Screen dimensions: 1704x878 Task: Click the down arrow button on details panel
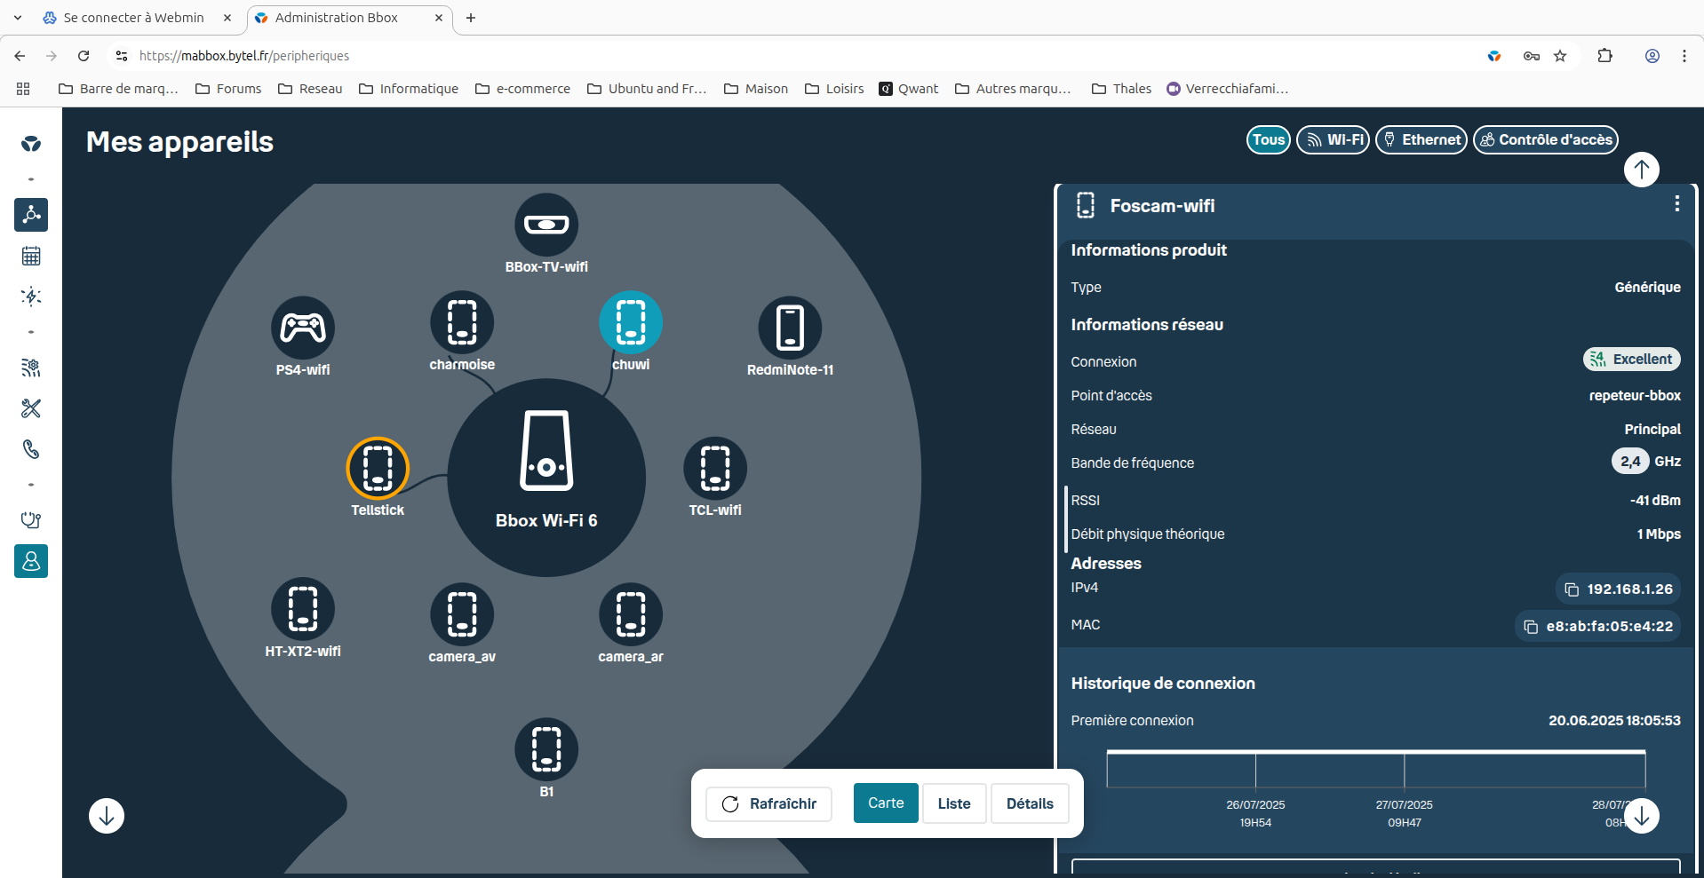[1642, 816]
